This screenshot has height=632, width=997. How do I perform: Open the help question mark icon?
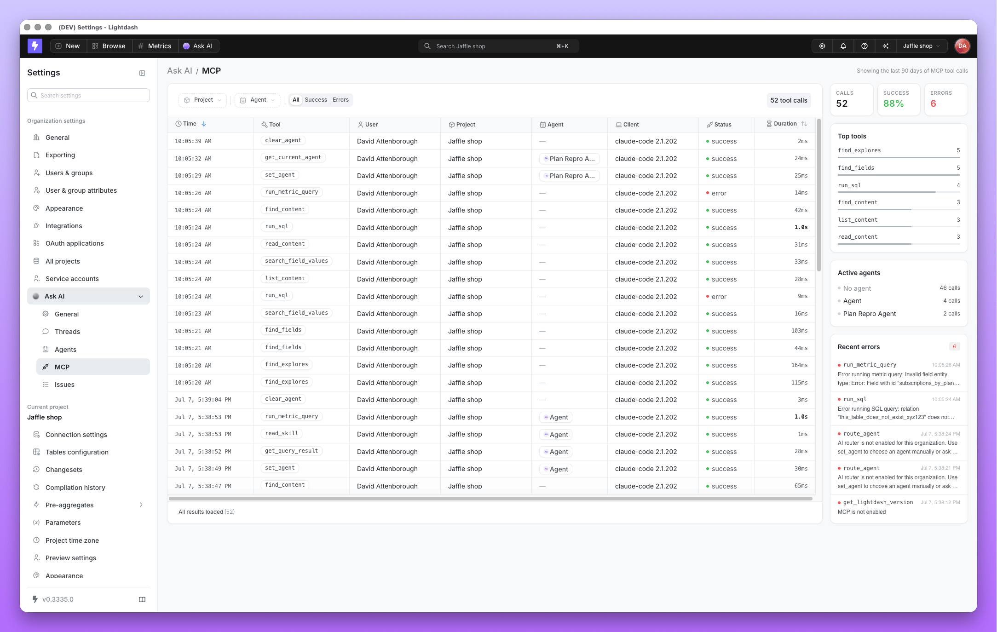(864, 46)
